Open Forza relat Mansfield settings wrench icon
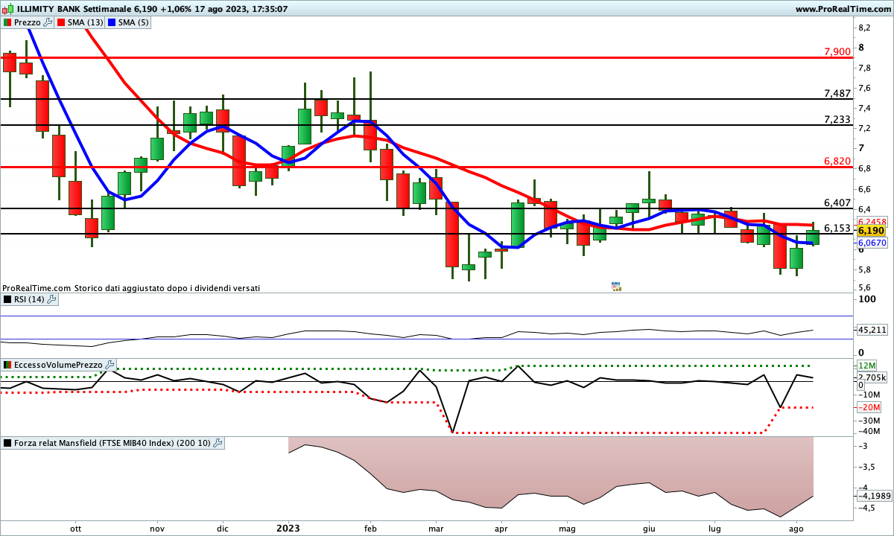Viewport: 894px width, 536px height. (218, 443)
